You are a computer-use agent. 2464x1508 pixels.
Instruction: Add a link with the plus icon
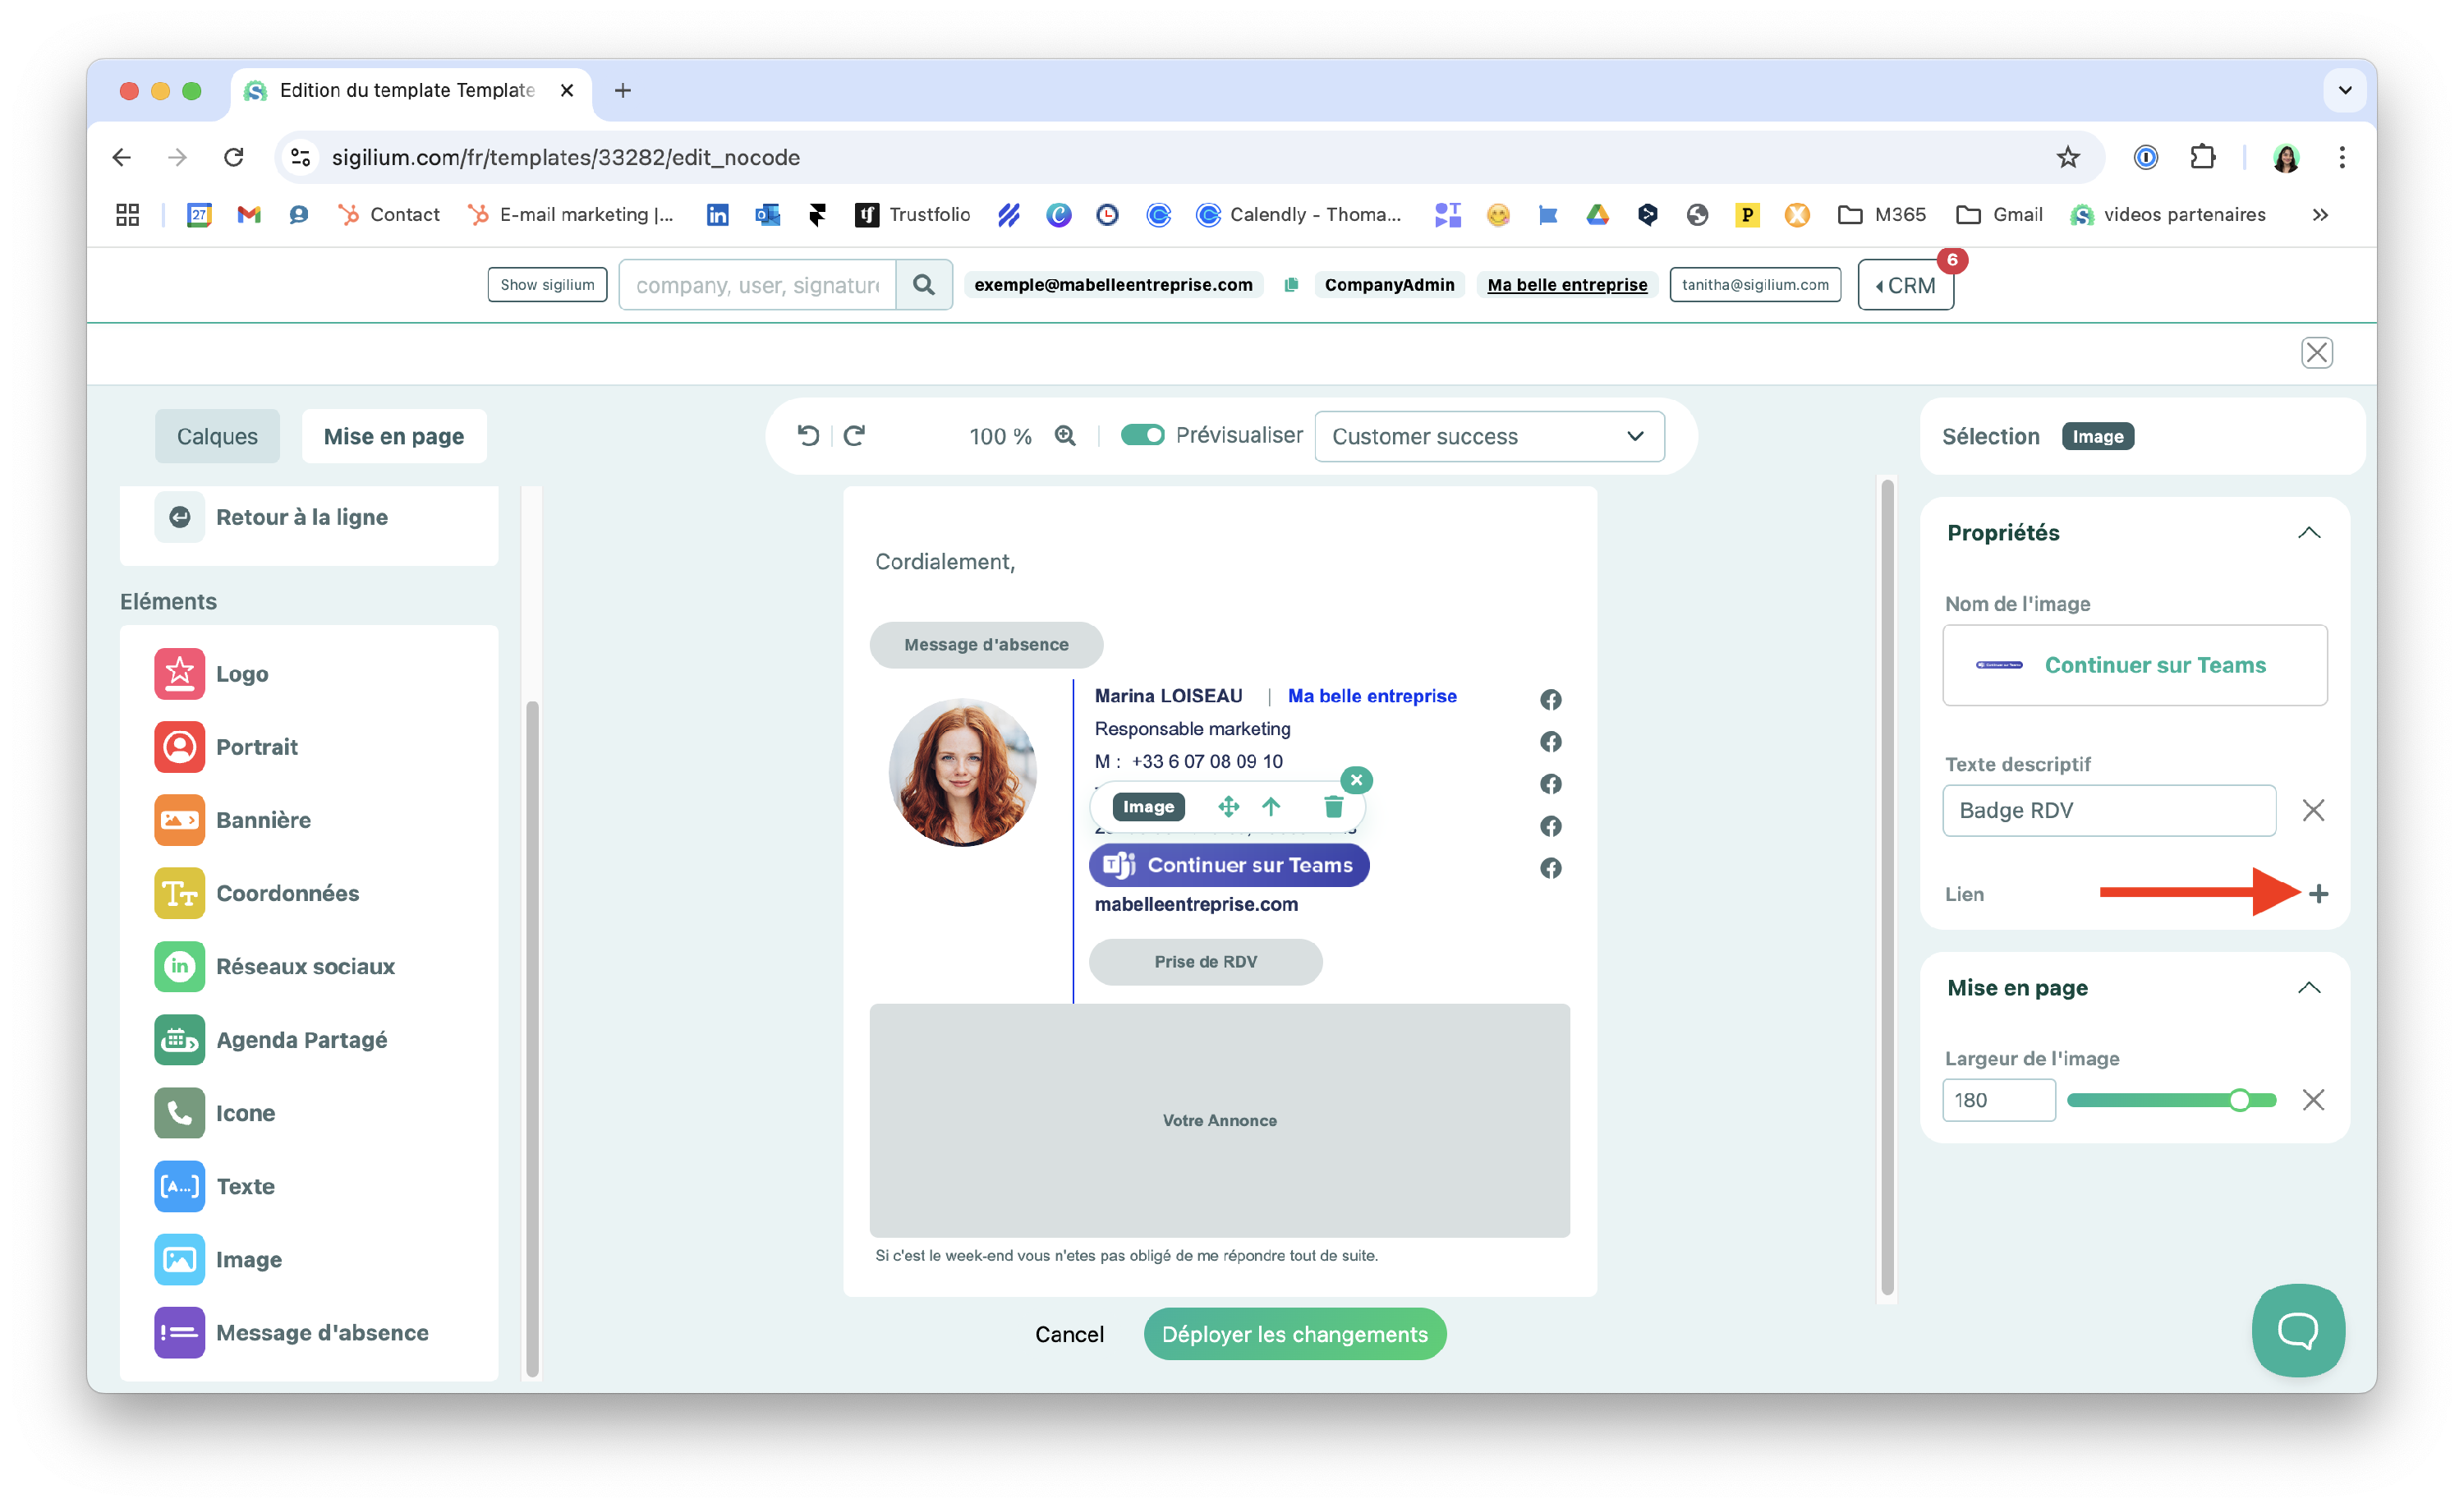coord(2318,894)
